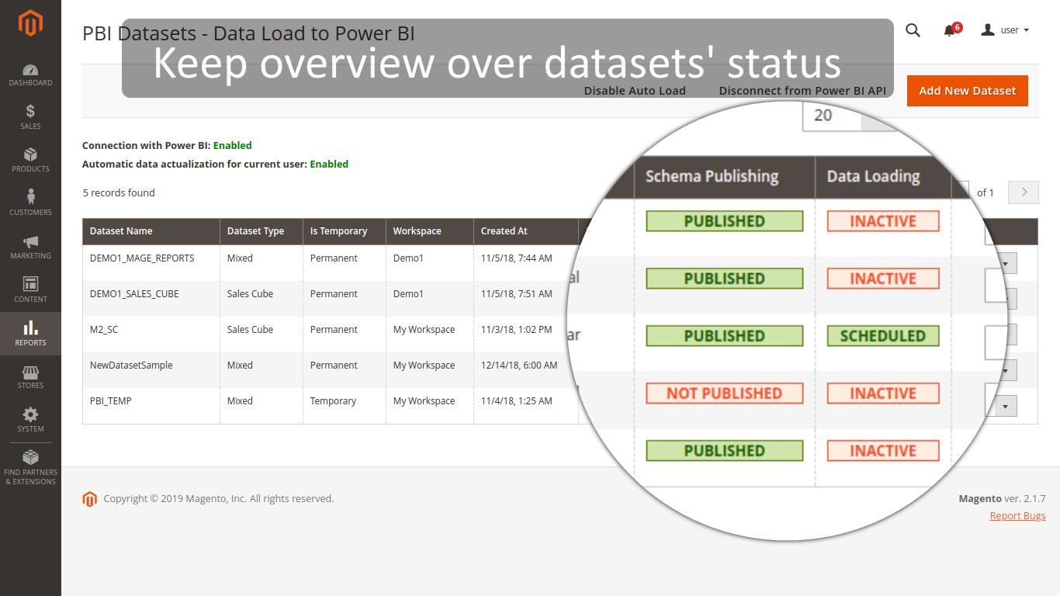Image resolution: width=1060 pixels, height=596 pixels.
Task: Click the Magento logo
Action: [x=30, y=23]
